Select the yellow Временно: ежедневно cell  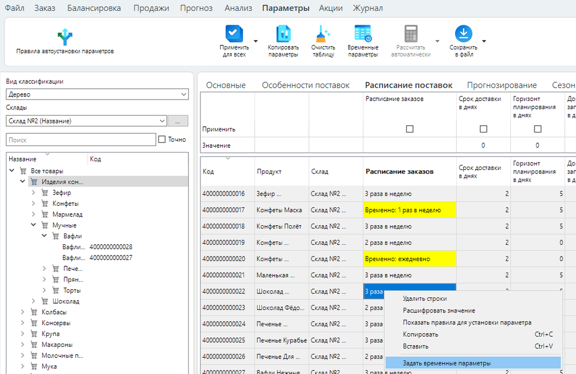(409, 259)
